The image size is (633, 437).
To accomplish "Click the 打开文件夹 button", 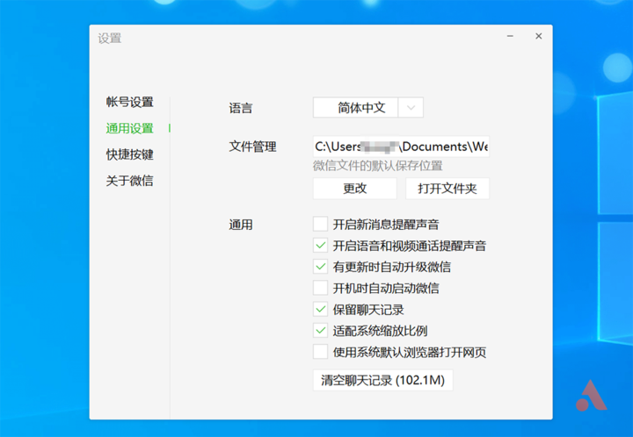I will point(447,189).
